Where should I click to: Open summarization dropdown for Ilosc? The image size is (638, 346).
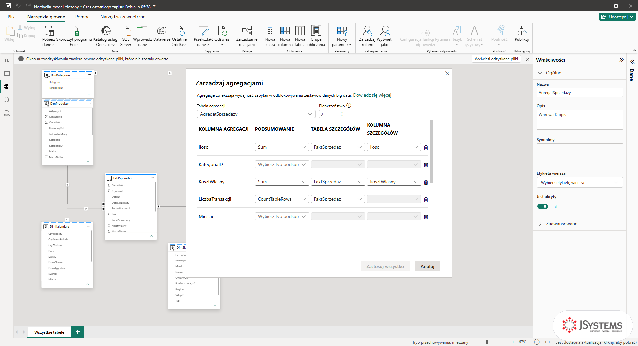(282, 147)
